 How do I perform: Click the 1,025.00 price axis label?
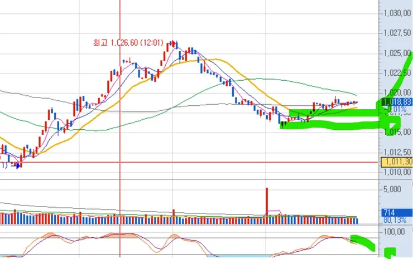tap(397, 53)
